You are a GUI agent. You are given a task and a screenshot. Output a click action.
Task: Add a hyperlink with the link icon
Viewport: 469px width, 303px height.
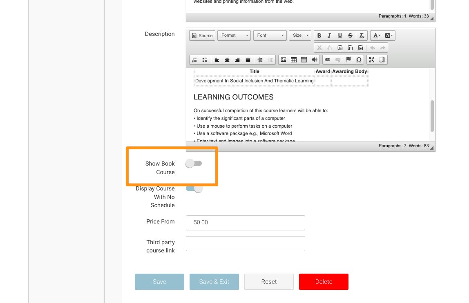327,60
